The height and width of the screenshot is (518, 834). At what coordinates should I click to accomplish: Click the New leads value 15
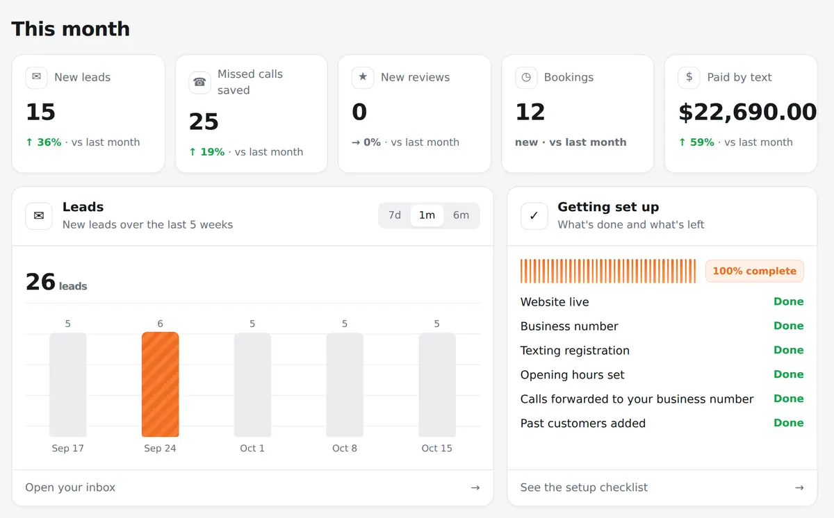(40, 112)
